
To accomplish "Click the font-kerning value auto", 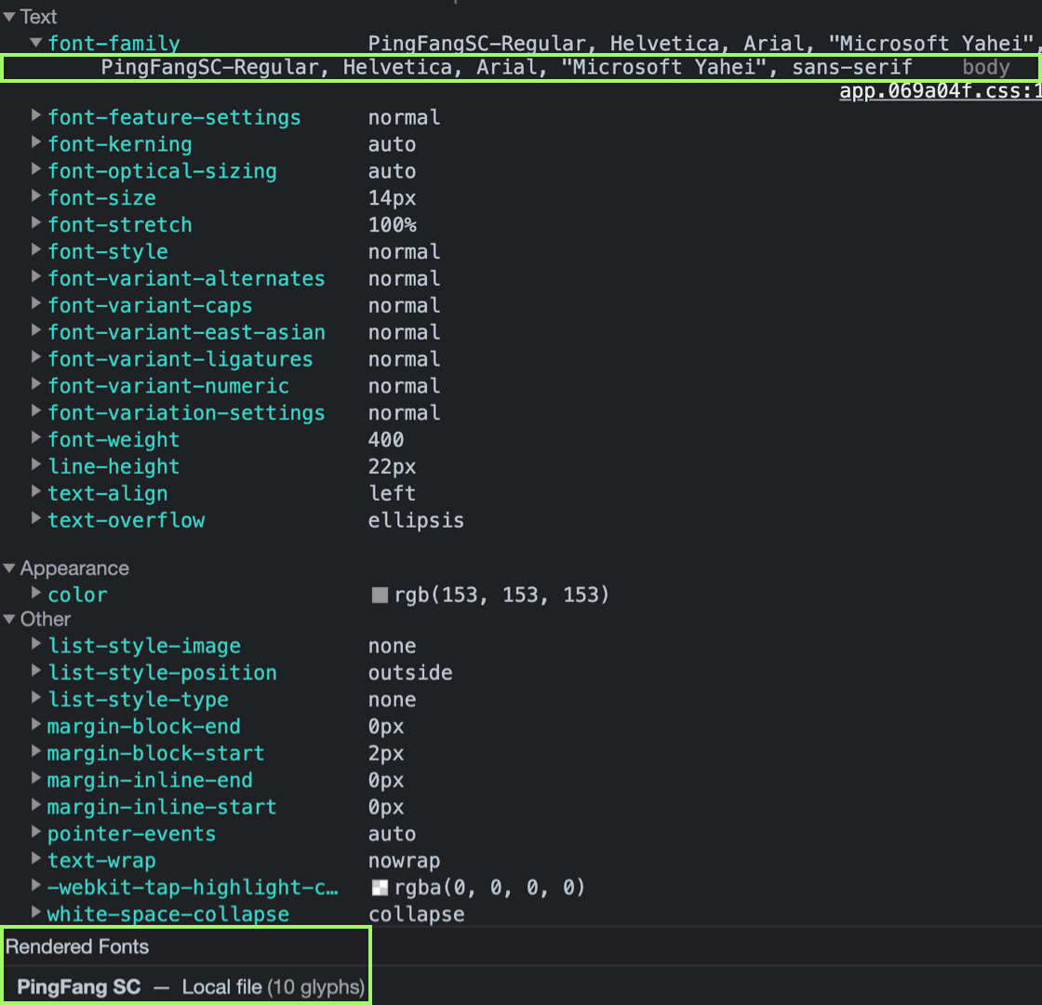I will tap(392, 144).
